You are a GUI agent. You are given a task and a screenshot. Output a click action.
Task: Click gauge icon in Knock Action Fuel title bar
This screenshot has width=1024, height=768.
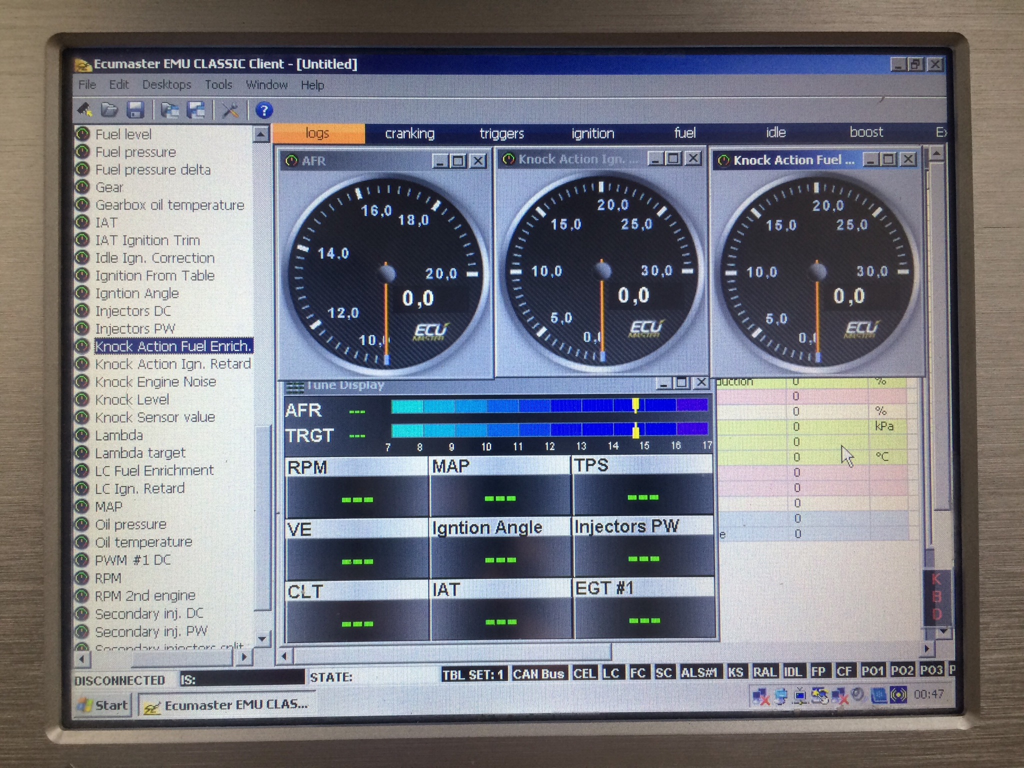[723, 160]
